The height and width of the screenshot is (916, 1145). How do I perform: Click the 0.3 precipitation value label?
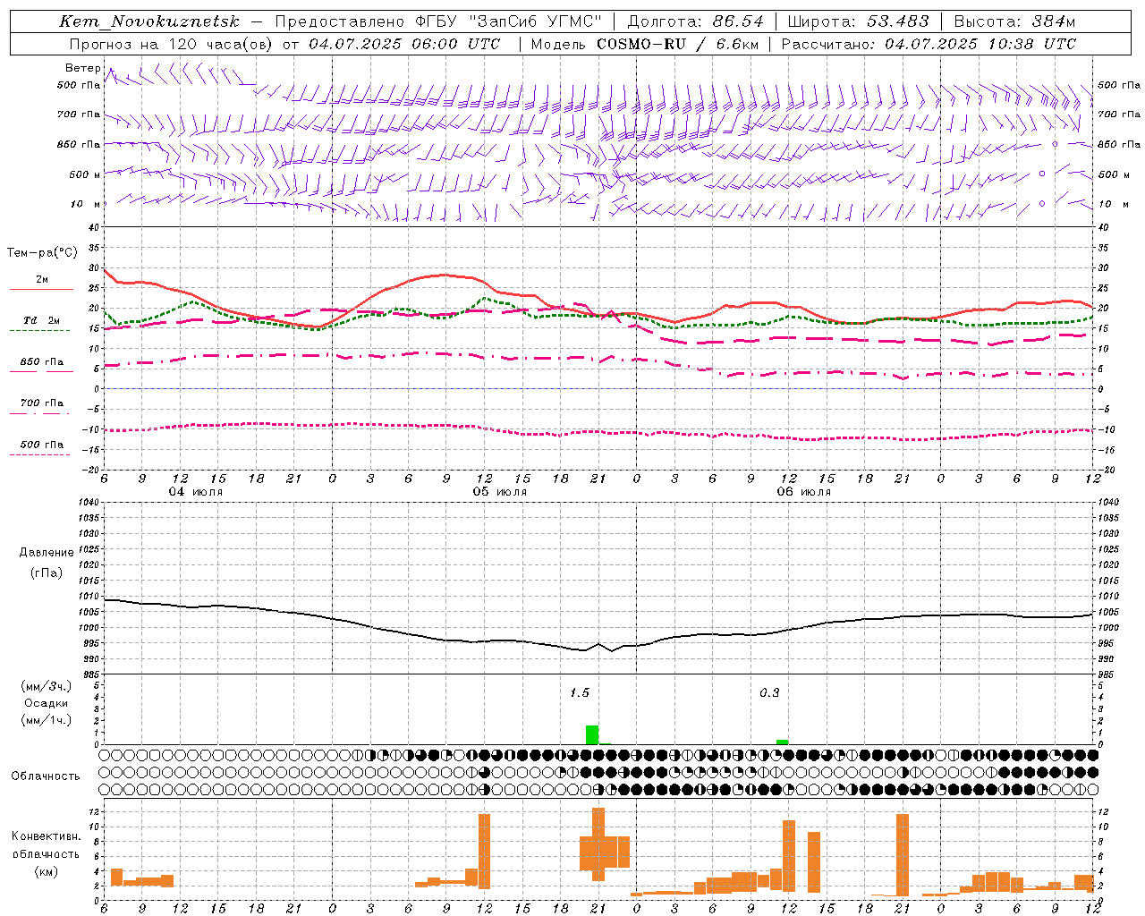click(769, 693)
